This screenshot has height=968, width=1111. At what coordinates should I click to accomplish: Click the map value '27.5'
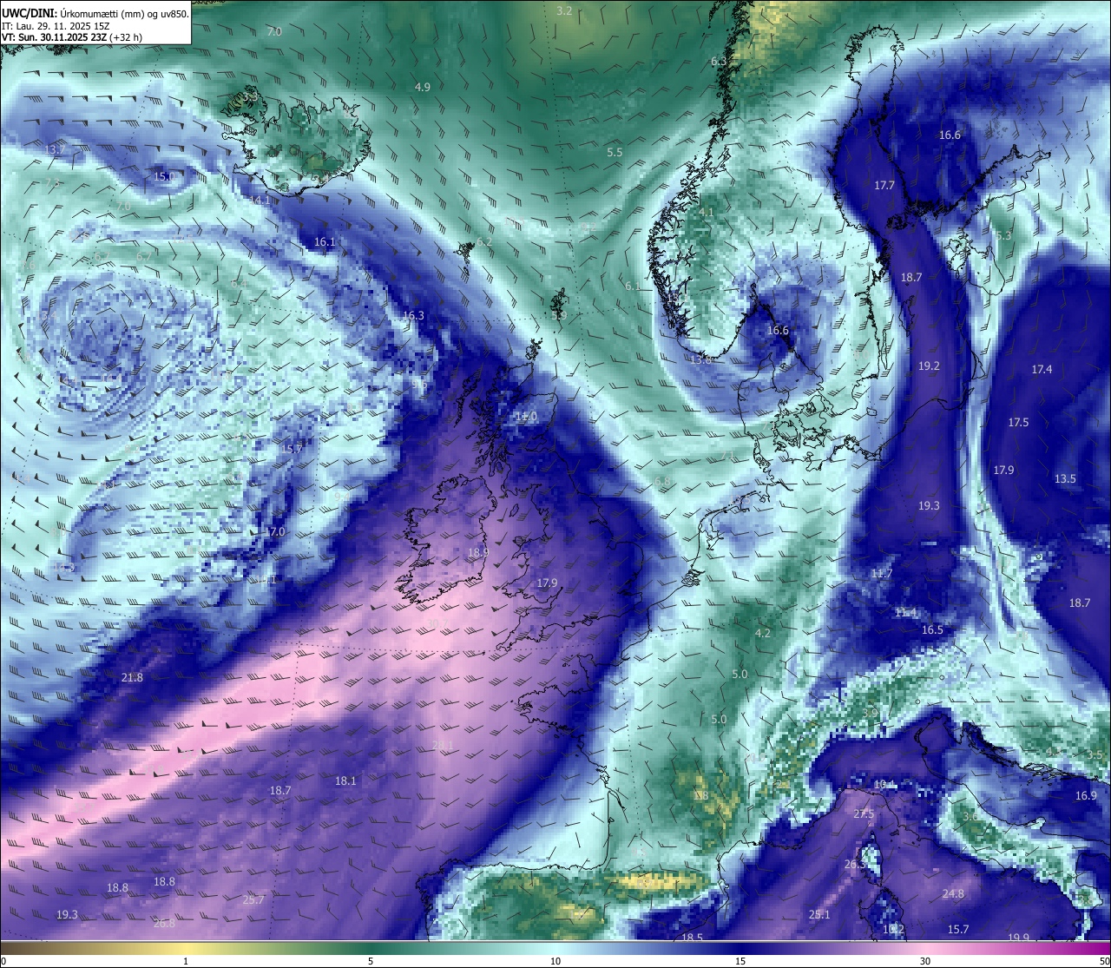(x=864, y=813)
